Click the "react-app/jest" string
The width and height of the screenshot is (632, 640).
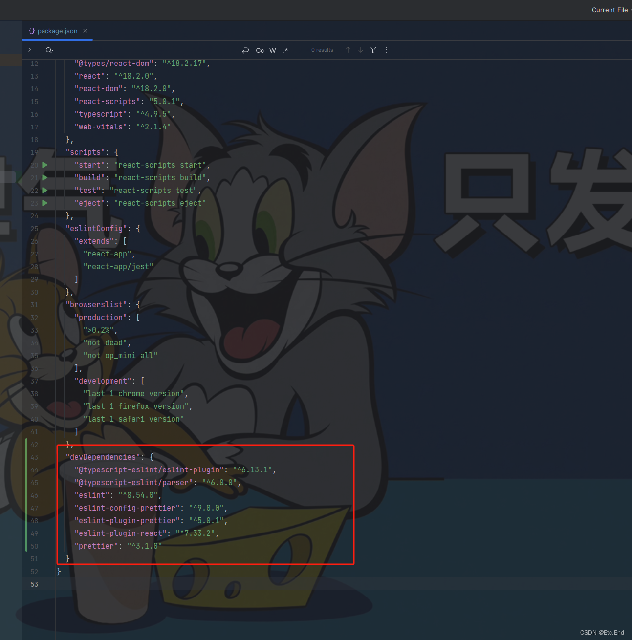pyautogui.click(x=118, y=267)
